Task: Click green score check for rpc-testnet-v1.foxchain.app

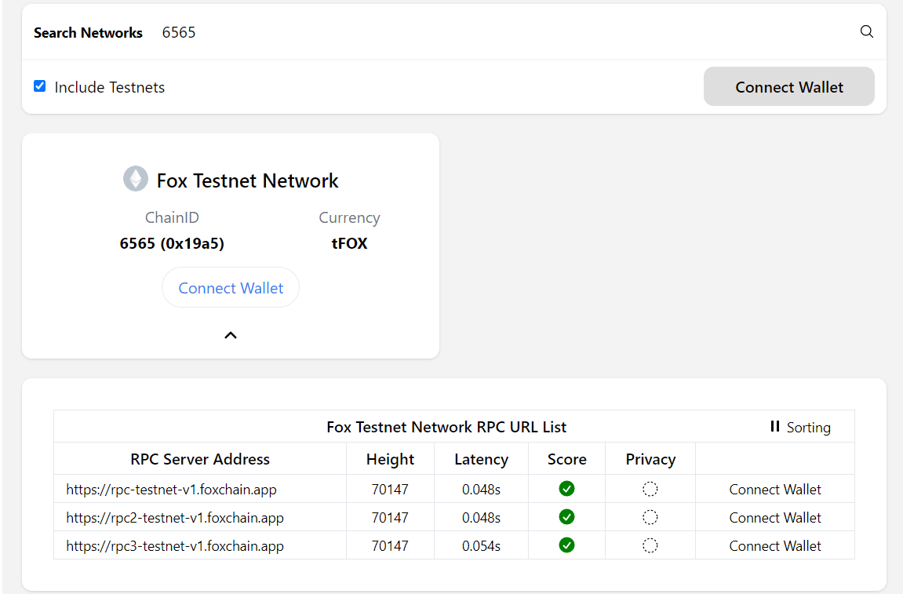Action: pos(566,489)
